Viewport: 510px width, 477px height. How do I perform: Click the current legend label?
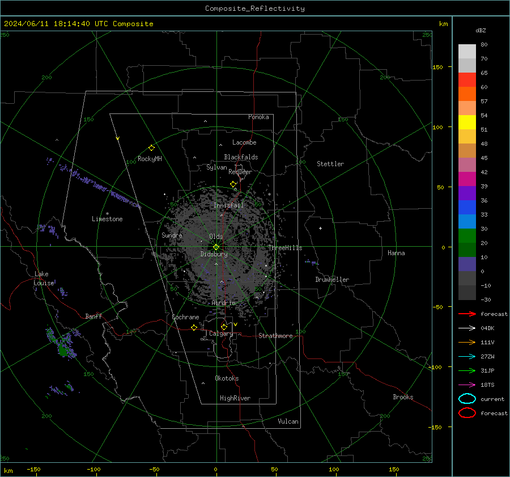492,399
